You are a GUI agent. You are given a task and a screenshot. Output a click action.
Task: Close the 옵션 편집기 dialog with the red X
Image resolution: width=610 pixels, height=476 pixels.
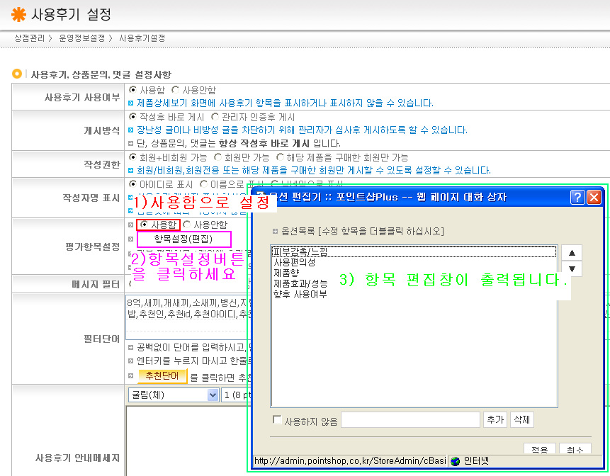(x=594, y=198)
